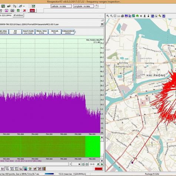Click the multicolor bars icon in bottom toolbar
Viewport: 176px width, 176px height.
tap(44, 169)
